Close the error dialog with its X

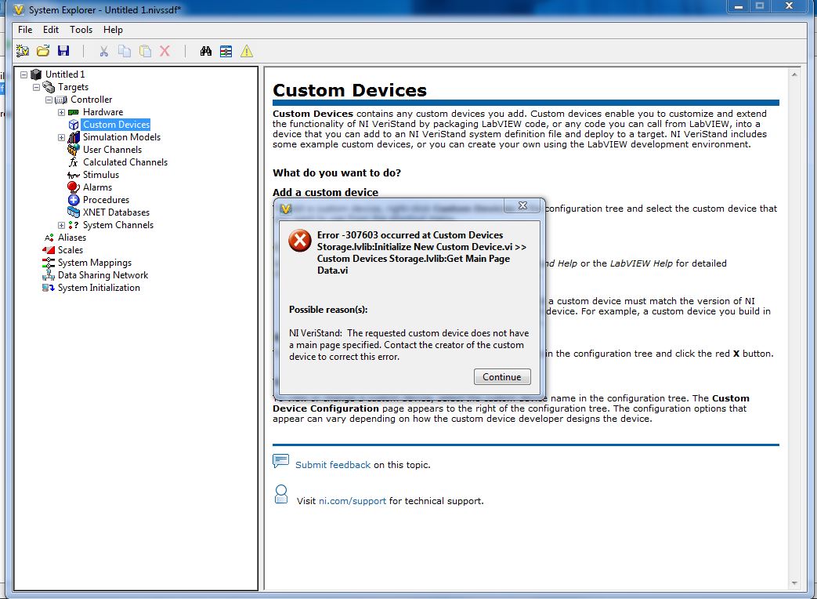522,206
